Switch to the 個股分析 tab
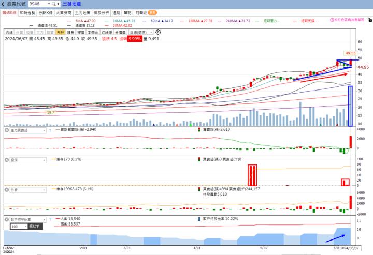Image resolution: width=373 pixels, height=255 pixels. click(x=102, y=13)
